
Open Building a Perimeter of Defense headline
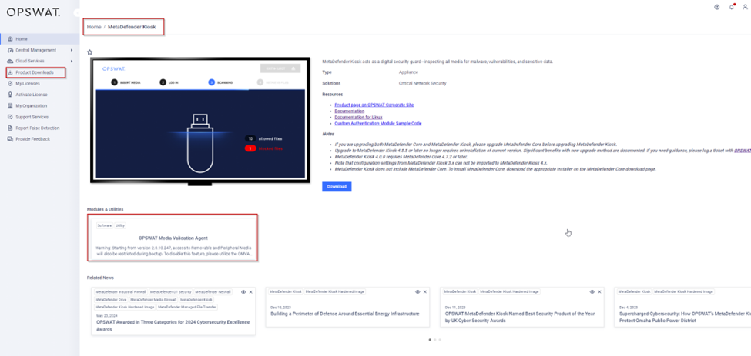click(345, 314)
